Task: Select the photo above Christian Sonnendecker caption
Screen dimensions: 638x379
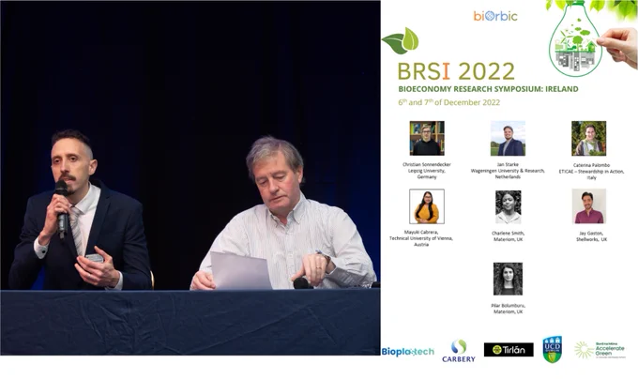Action: click(427, 138)
